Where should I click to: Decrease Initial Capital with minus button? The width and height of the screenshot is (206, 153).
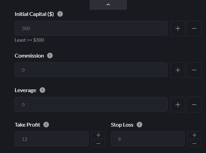pyautogui.click(x=194, y=28)
